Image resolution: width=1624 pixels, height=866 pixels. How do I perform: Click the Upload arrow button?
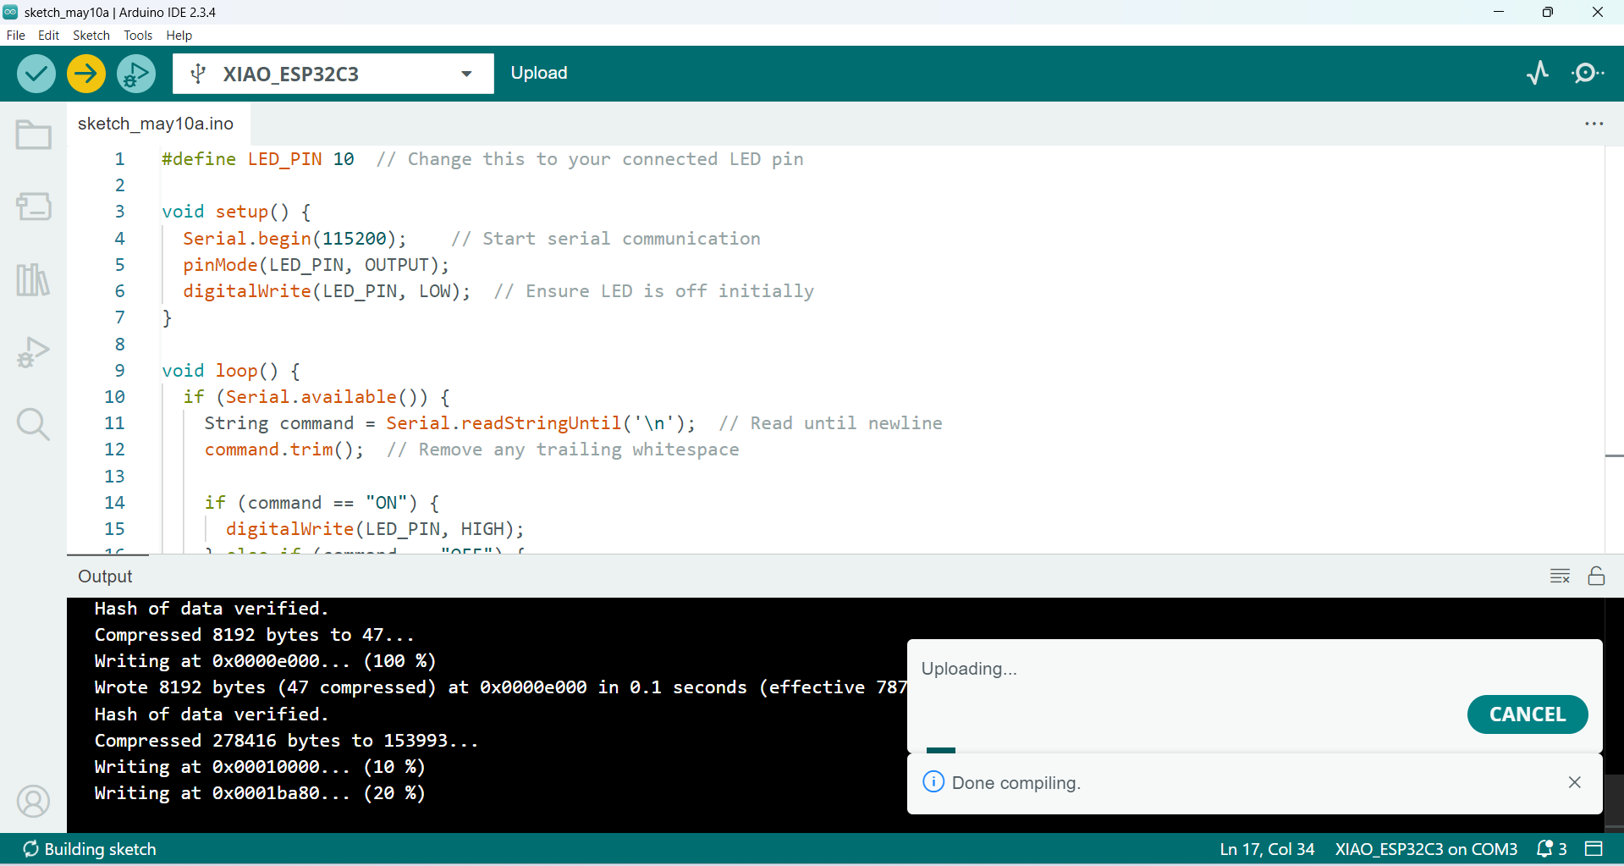[85, 74]
